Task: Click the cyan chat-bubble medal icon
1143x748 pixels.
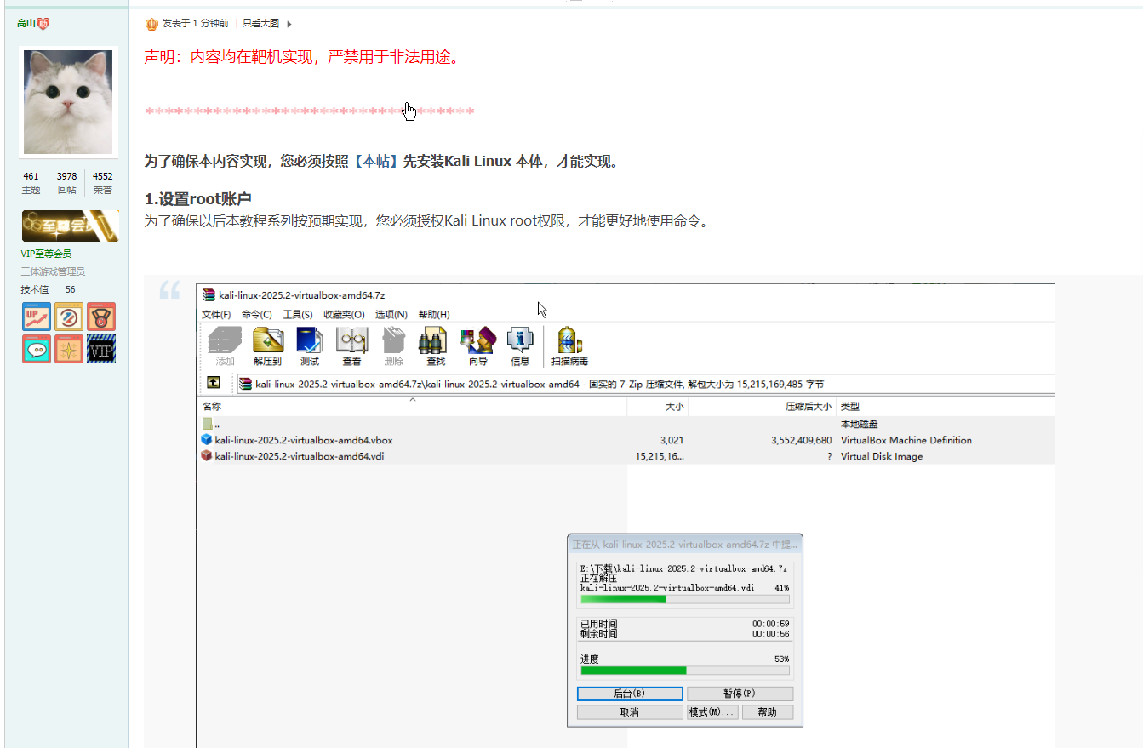Action: pyautogui.click(x=37, y=349)
